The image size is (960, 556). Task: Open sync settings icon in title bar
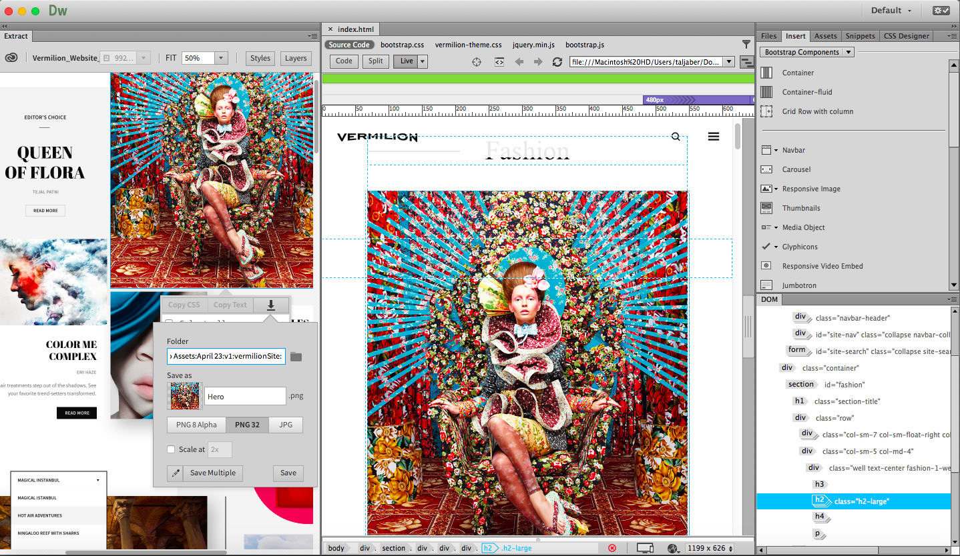pos(941,11)
